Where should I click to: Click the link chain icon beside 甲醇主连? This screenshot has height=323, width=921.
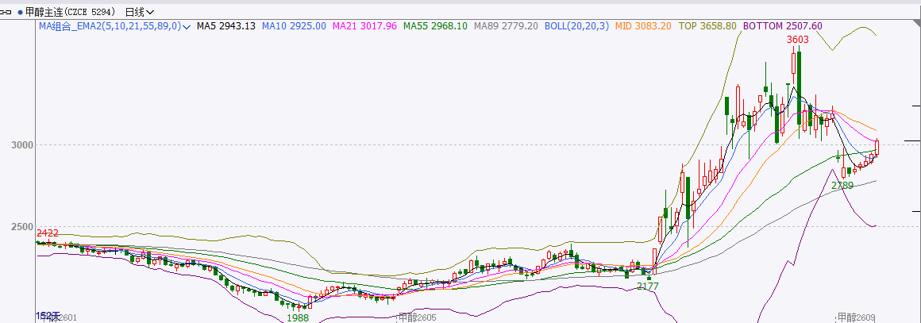coord(6,12)
